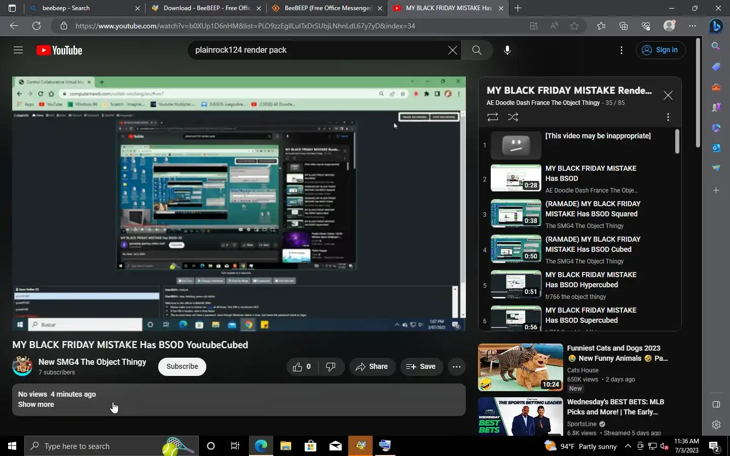Open Microsoft Store from taskbar
Viewport: 730px width, 456px height.
point(310,446)
